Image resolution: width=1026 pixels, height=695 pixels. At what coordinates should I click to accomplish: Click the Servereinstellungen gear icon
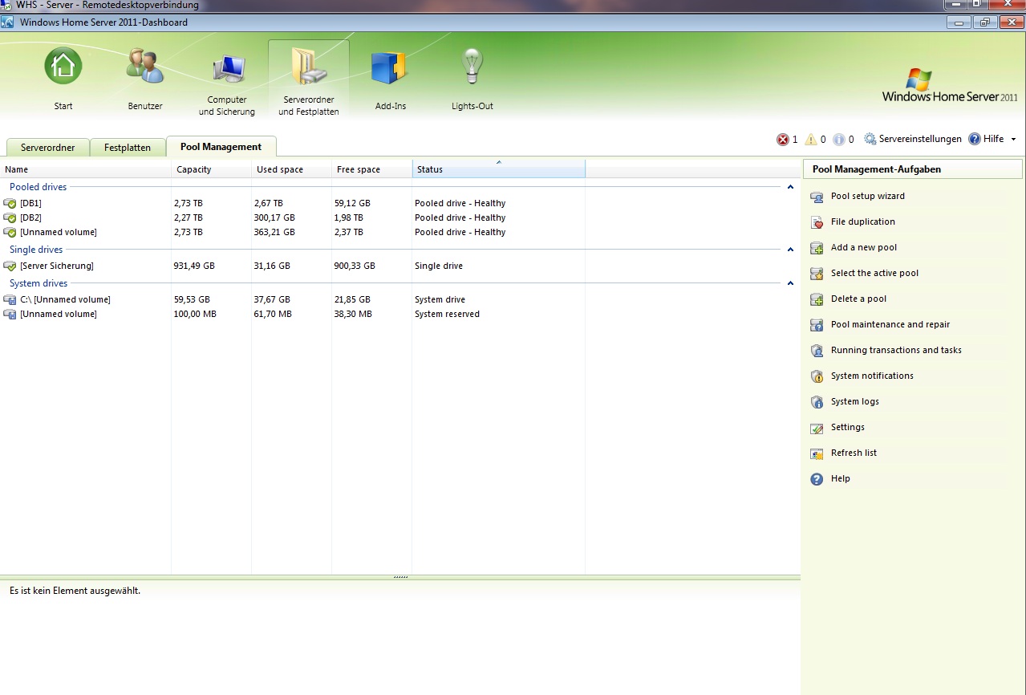point(870,139)
